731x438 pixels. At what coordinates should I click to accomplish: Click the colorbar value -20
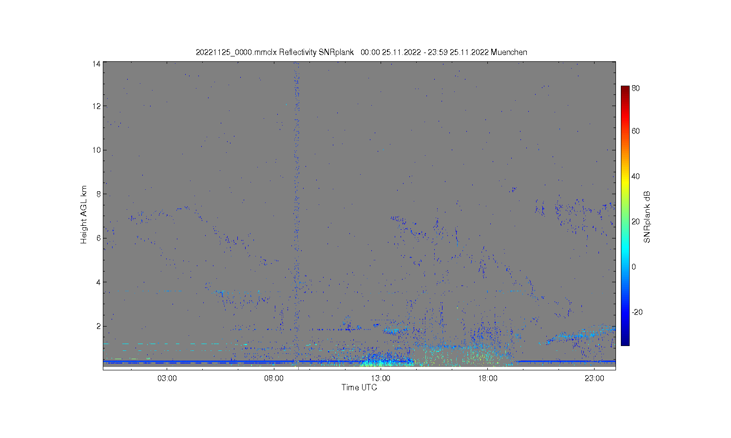(x=637, y=312)
